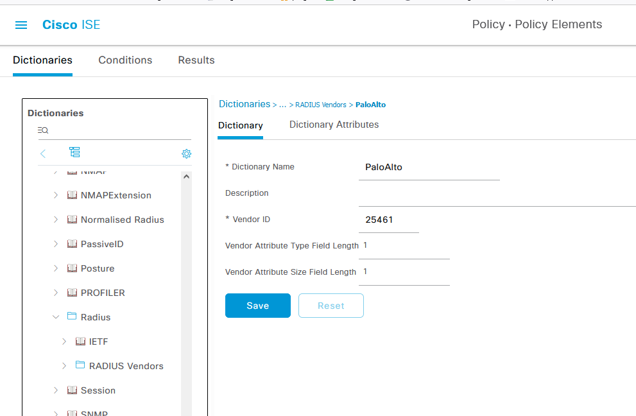Click Vendor Attribute Size Field Length input

tap(404, 272)
